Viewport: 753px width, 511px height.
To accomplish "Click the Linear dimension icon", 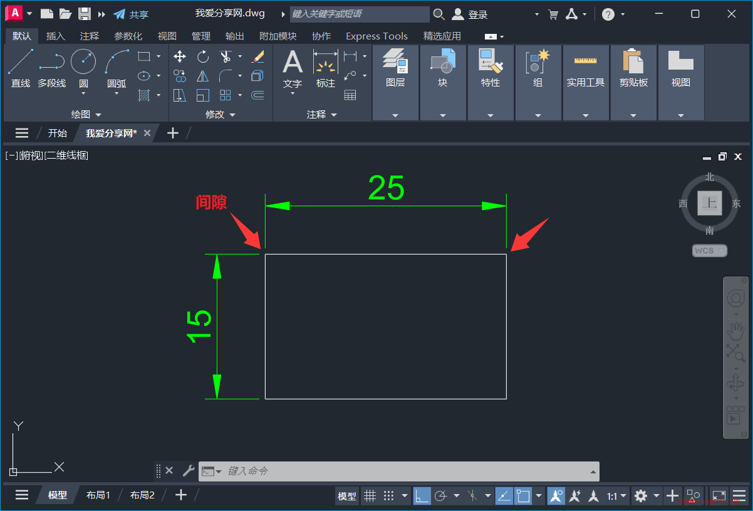I will coord(350,56).
